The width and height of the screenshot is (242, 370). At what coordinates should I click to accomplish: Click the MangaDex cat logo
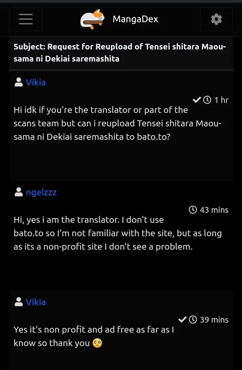(x=92, y=19)
